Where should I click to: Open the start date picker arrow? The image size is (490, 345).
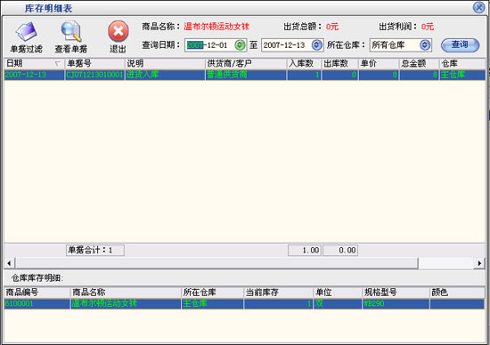coord(240,45)
